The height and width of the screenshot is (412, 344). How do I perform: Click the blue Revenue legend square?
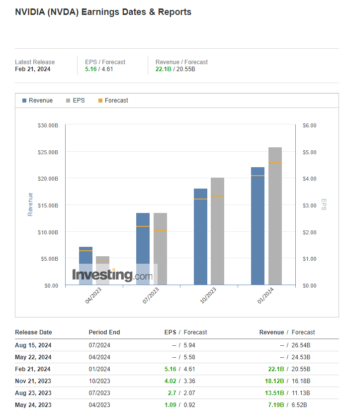25,101
